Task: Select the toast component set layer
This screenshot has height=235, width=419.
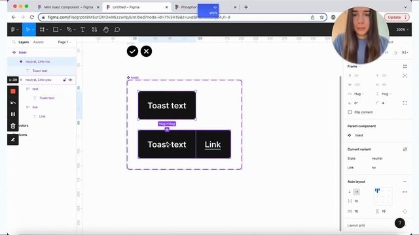Action: [41, 52]
